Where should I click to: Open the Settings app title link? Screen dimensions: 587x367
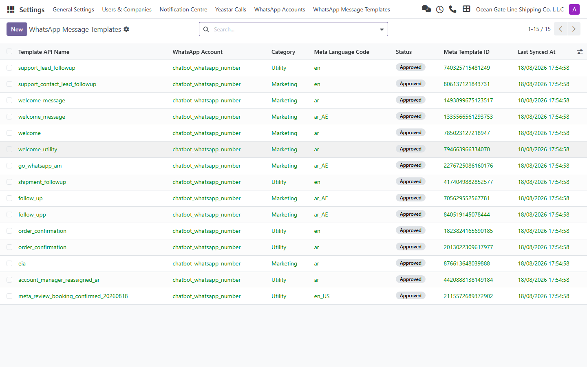[x=32, y=9]
